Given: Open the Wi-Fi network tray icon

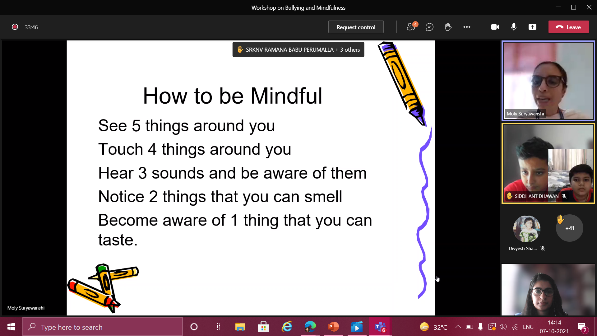Looking at the screenshot, I should (x=515, y=327).
